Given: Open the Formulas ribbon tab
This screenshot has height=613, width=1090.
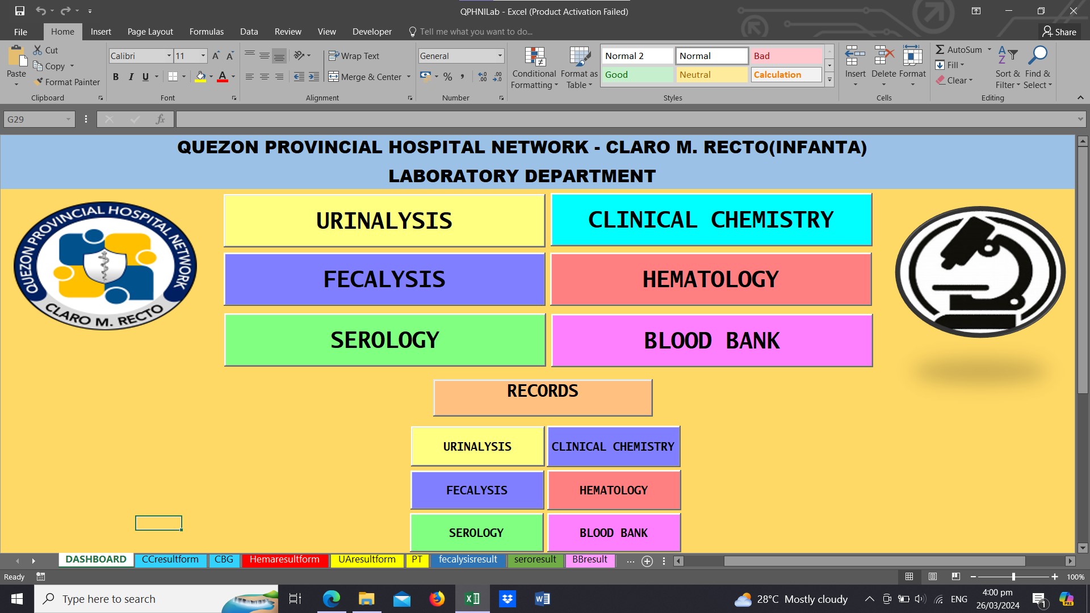Looking at the screenshot, I should point(206,32).
